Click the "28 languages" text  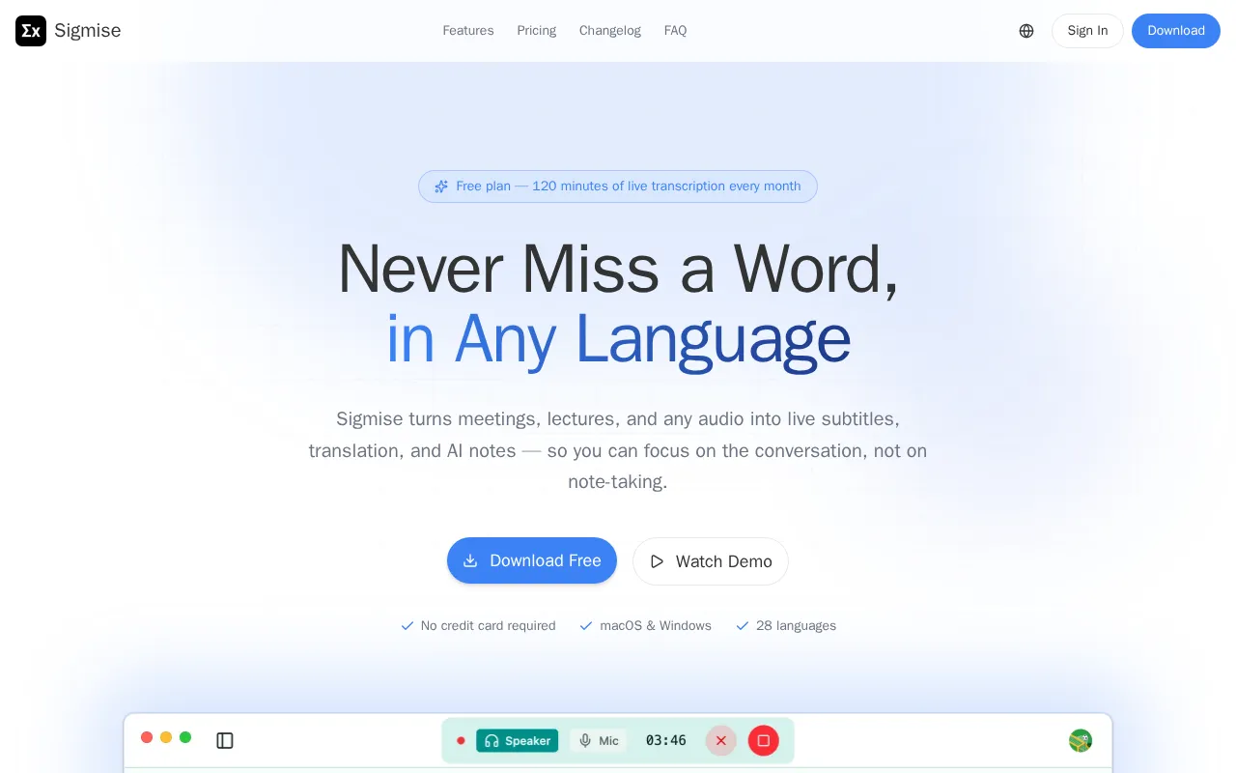[x=797, y=626]
